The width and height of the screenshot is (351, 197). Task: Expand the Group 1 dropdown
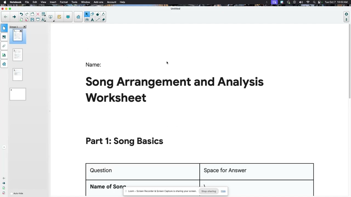[24, 27]
